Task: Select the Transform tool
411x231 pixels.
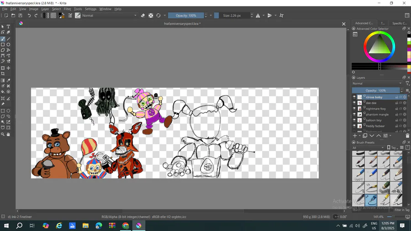Action: 3,68
